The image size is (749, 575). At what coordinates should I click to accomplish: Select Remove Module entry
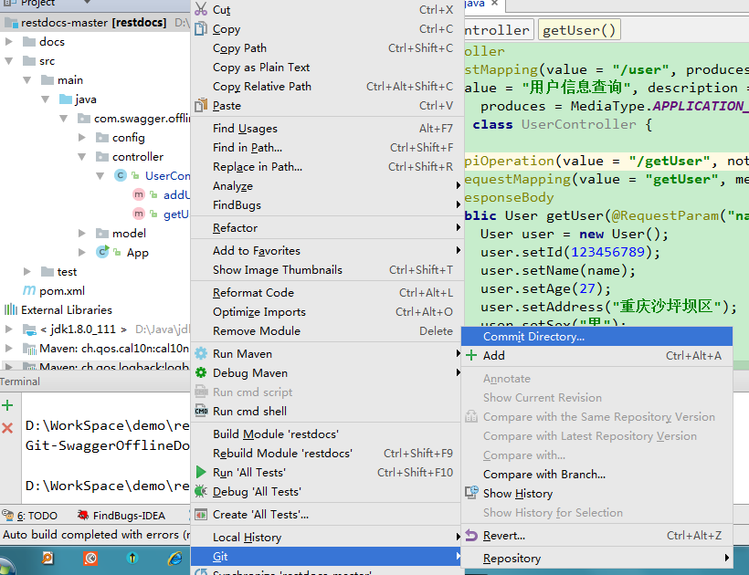pos(327,330)
